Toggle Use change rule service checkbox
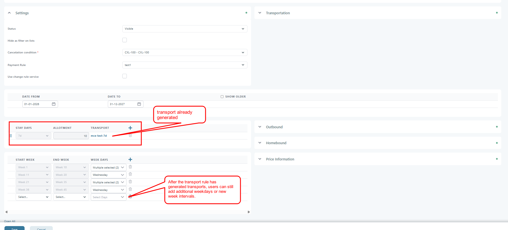This screenshot has width=508, height=230. point(125,76)
